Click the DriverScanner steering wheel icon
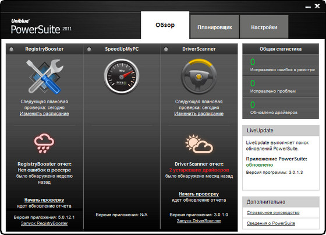The height and width of the screenshot is (235, 326). tap(199, 76)
